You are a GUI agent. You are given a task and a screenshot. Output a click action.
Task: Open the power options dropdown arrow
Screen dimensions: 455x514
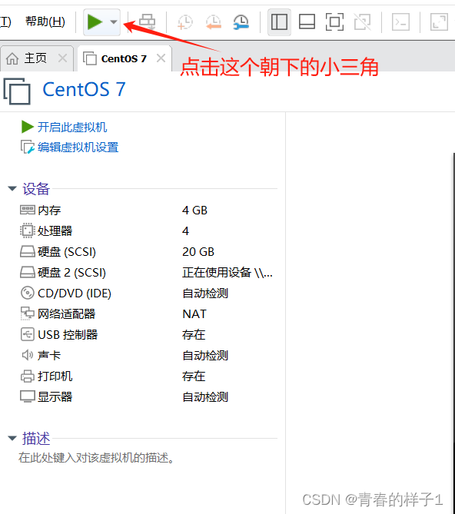tap(114, 22)
